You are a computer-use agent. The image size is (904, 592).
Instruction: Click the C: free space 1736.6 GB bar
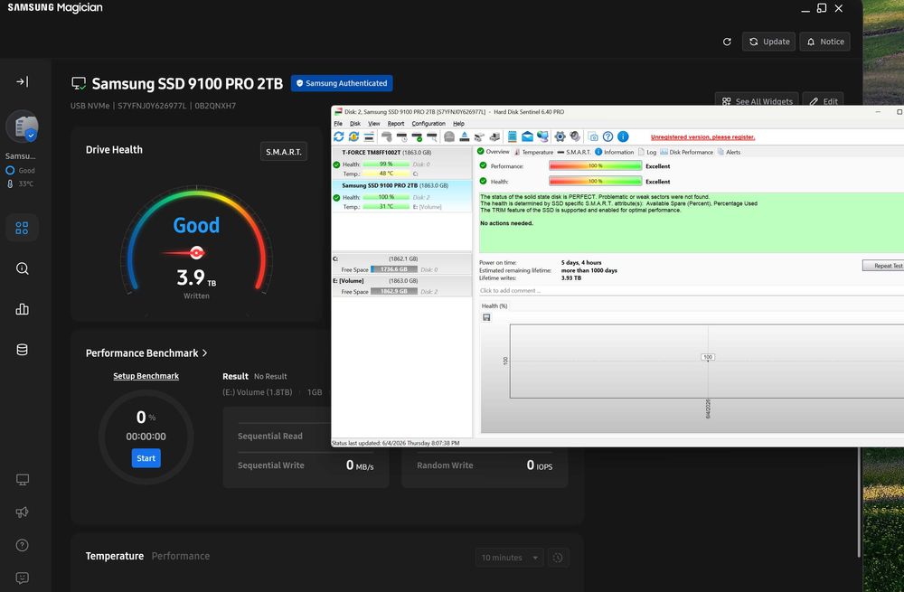(x=394, y=269)
